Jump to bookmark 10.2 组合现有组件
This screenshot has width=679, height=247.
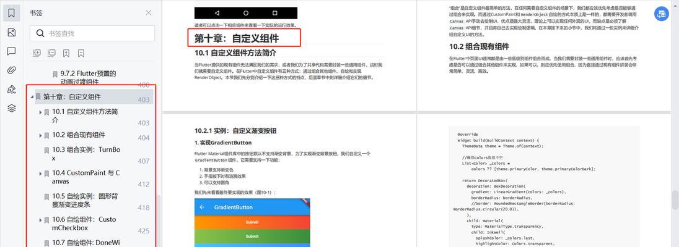(x=79, y=135)
